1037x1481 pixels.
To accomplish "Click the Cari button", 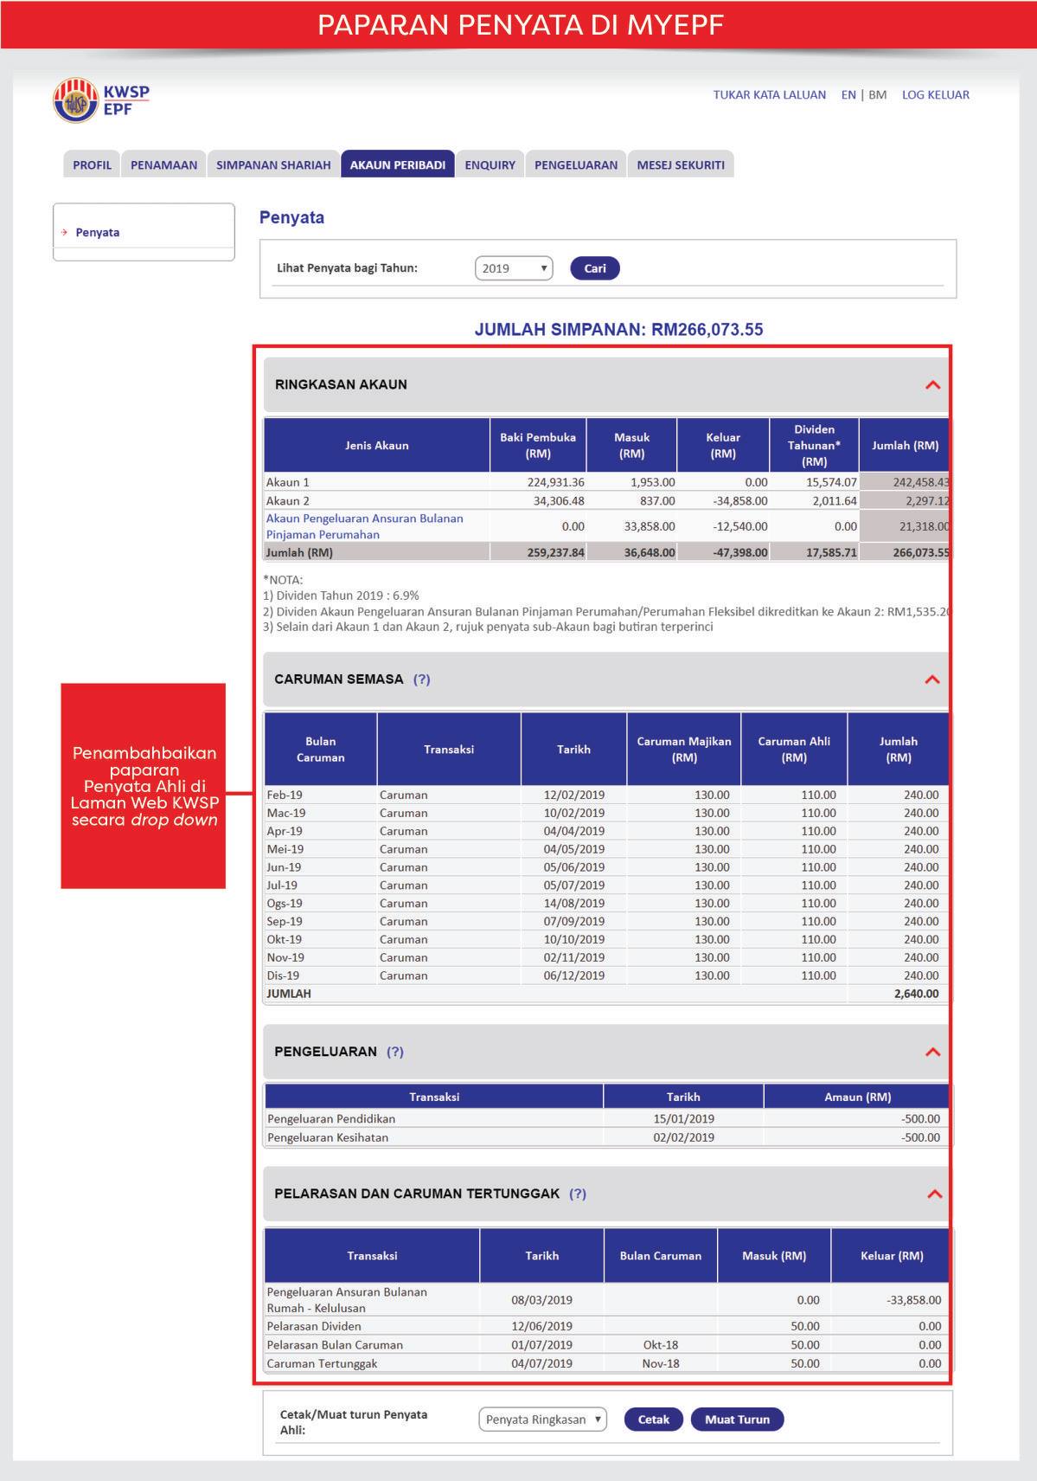I will (595, 268).
